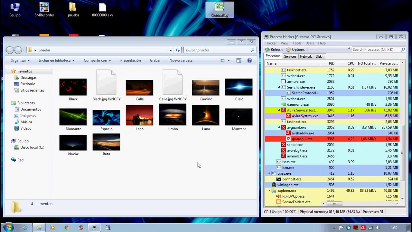Open the WannaCry desktop icon
This screenshot has width=412, height=232.
[x=220, y=10]
